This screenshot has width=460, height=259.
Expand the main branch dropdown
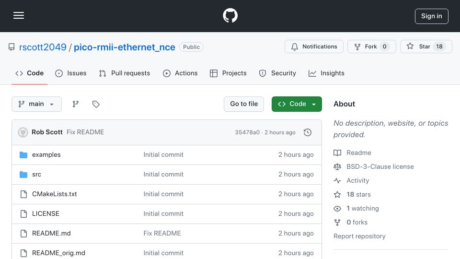pyautogui.click(x=37, y=104)
